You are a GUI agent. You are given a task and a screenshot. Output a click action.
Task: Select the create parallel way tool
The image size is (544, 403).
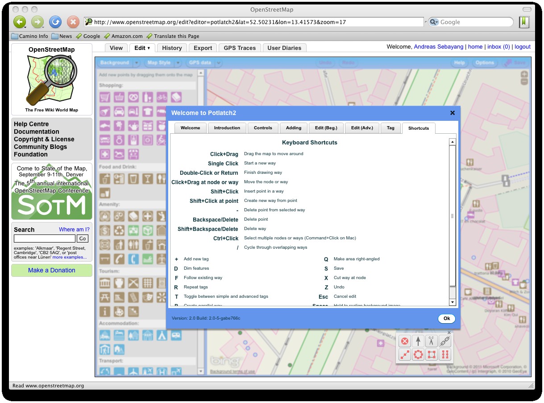445,355
